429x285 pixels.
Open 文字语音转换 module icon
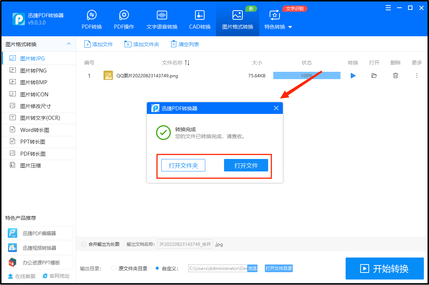(162, 15)
